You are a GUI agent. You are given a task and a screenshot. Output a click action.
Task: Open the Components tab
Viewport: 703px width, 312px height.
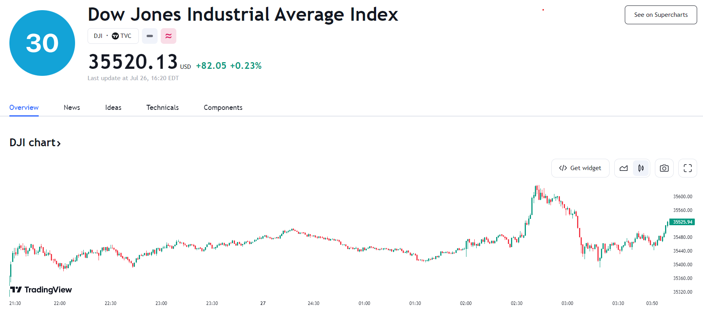tap(223, 108)
